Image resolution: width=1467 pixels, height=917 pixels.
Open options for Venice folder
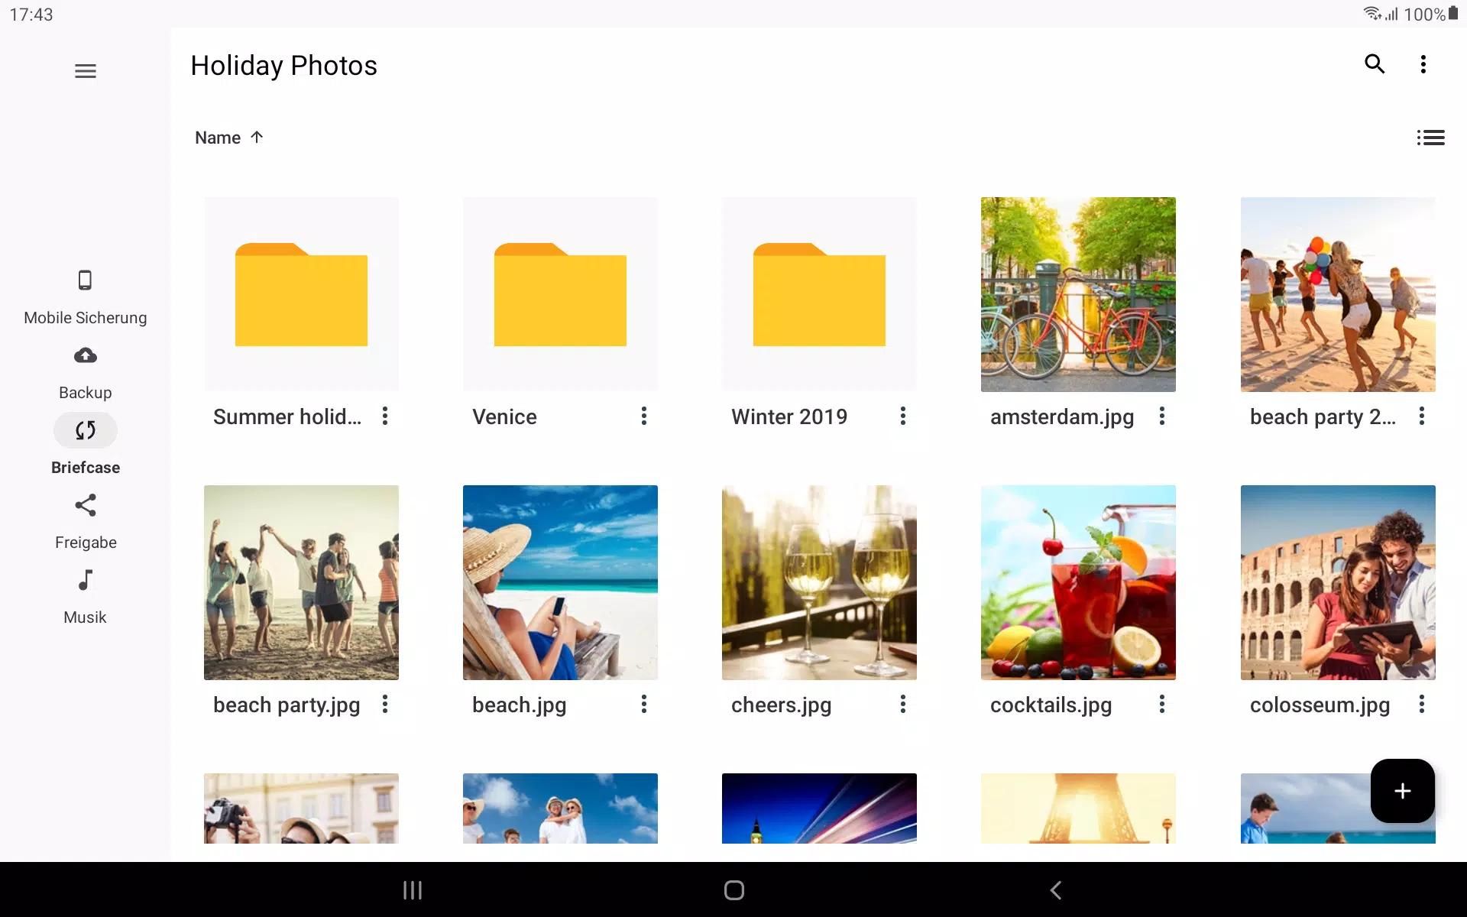click(644, 416)
